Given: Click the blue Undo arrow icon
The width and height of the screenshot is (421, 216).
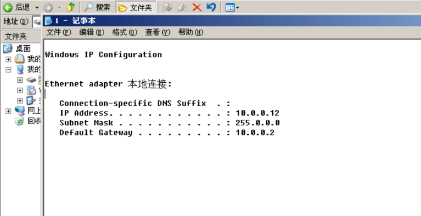Looking at the screenshot, I should tap(211, 7).
